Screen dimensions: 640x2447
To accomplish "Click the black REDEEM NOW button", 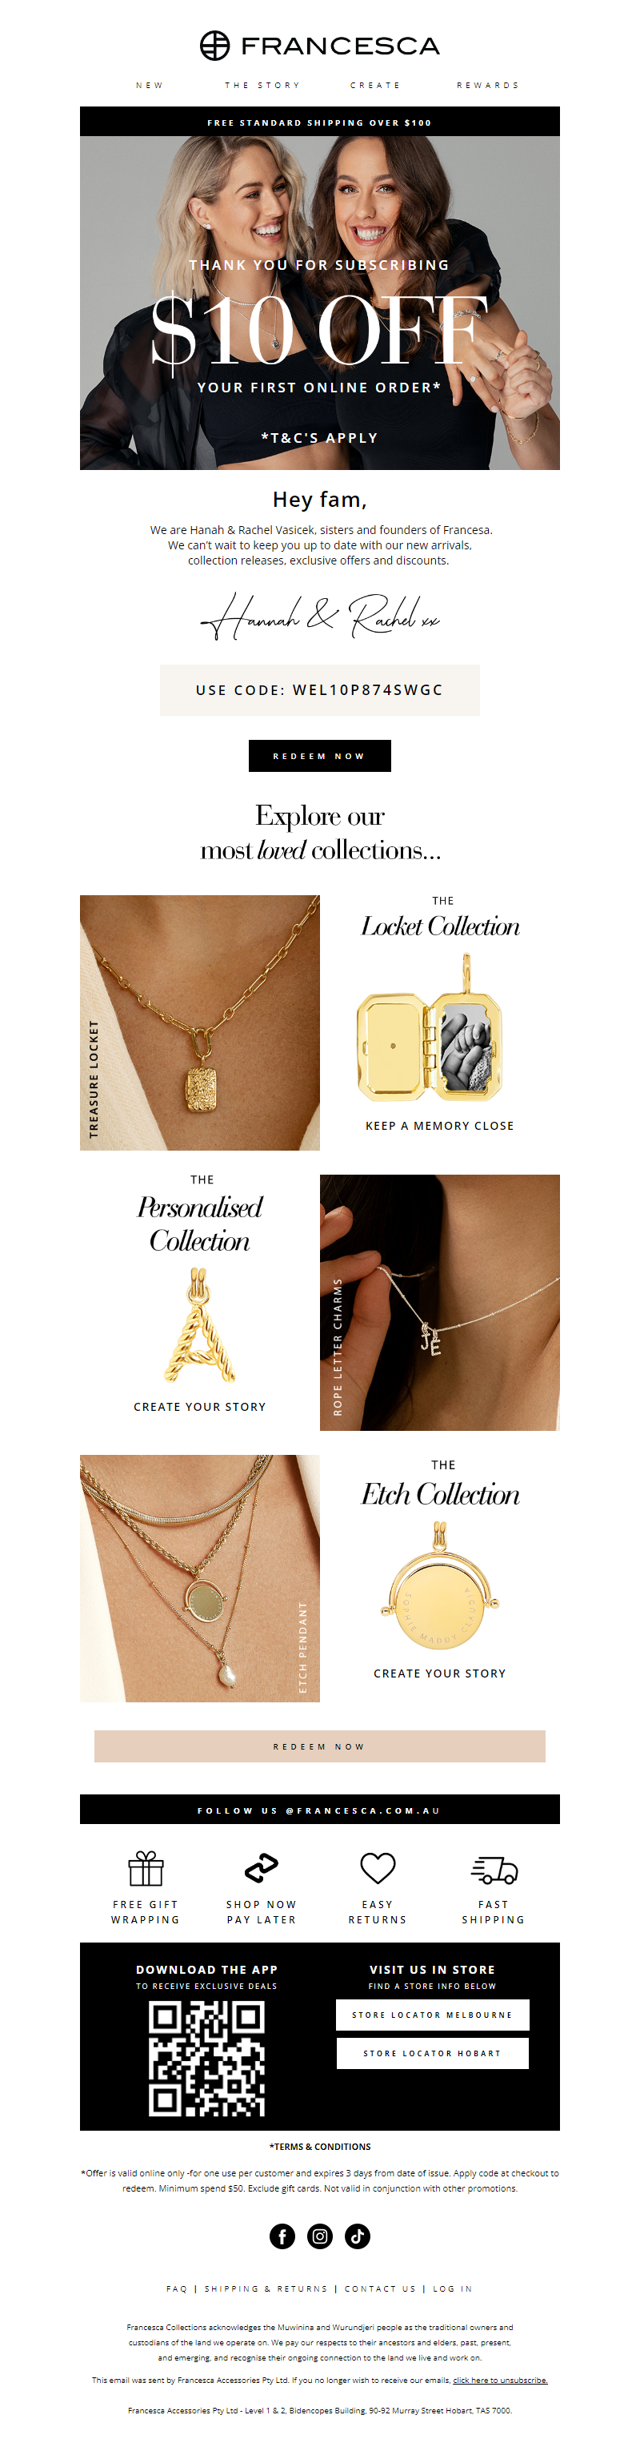I will point(320,755).
